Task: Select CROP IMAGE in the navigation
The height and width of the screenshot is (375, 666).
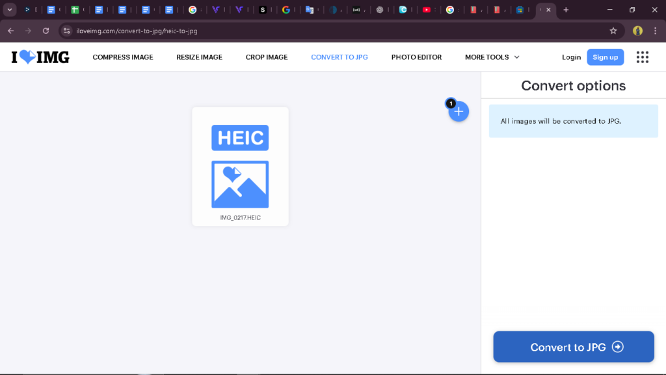Action: point(267,57)
